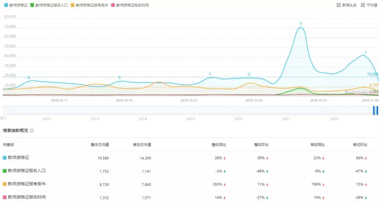This screenshot has height=204, width=381.
Task: Click news marker A on the chart
Action: click(x=29, y=77)
